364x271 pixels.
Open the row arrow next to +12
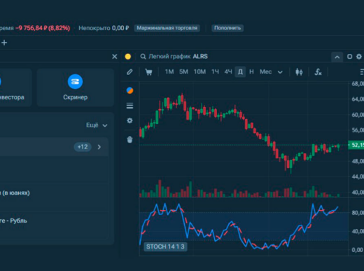point(99,147)
